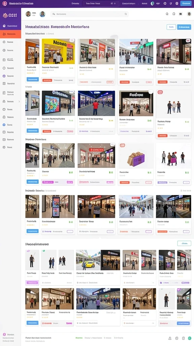This screenshot has height=346, width=194.
Task: Click the purple filled circle icon in the sidebar
Action: click(4, 76)
